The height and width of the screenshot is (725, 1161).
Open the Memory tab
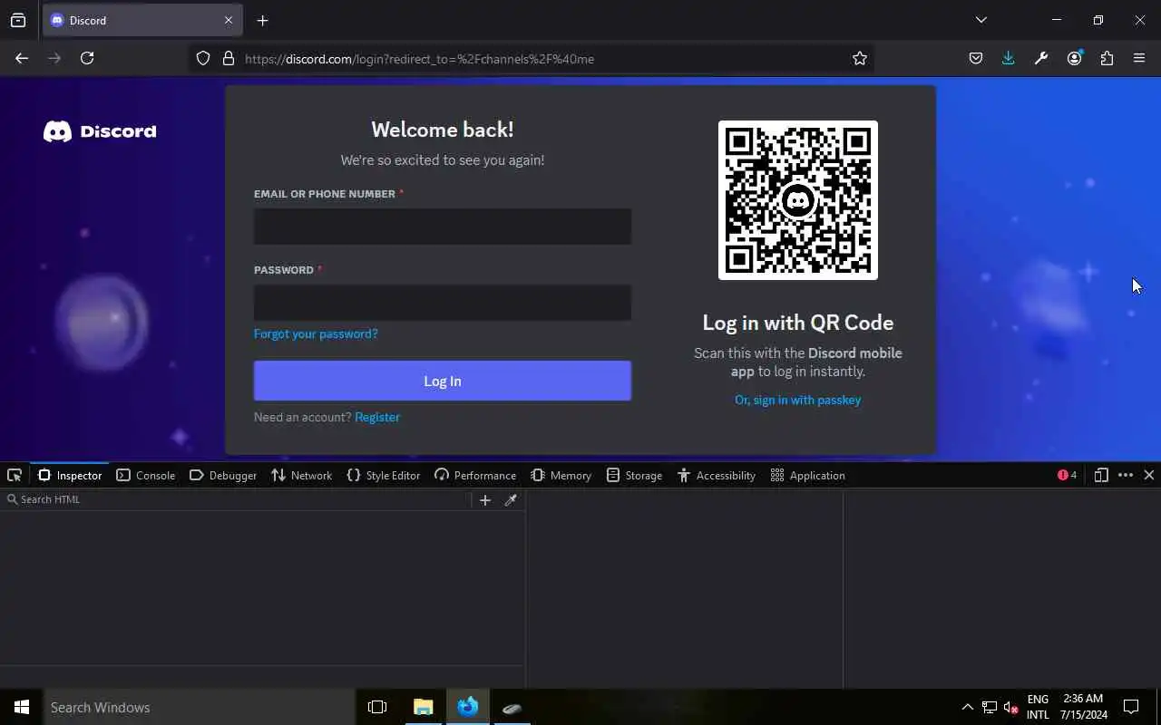561,475
